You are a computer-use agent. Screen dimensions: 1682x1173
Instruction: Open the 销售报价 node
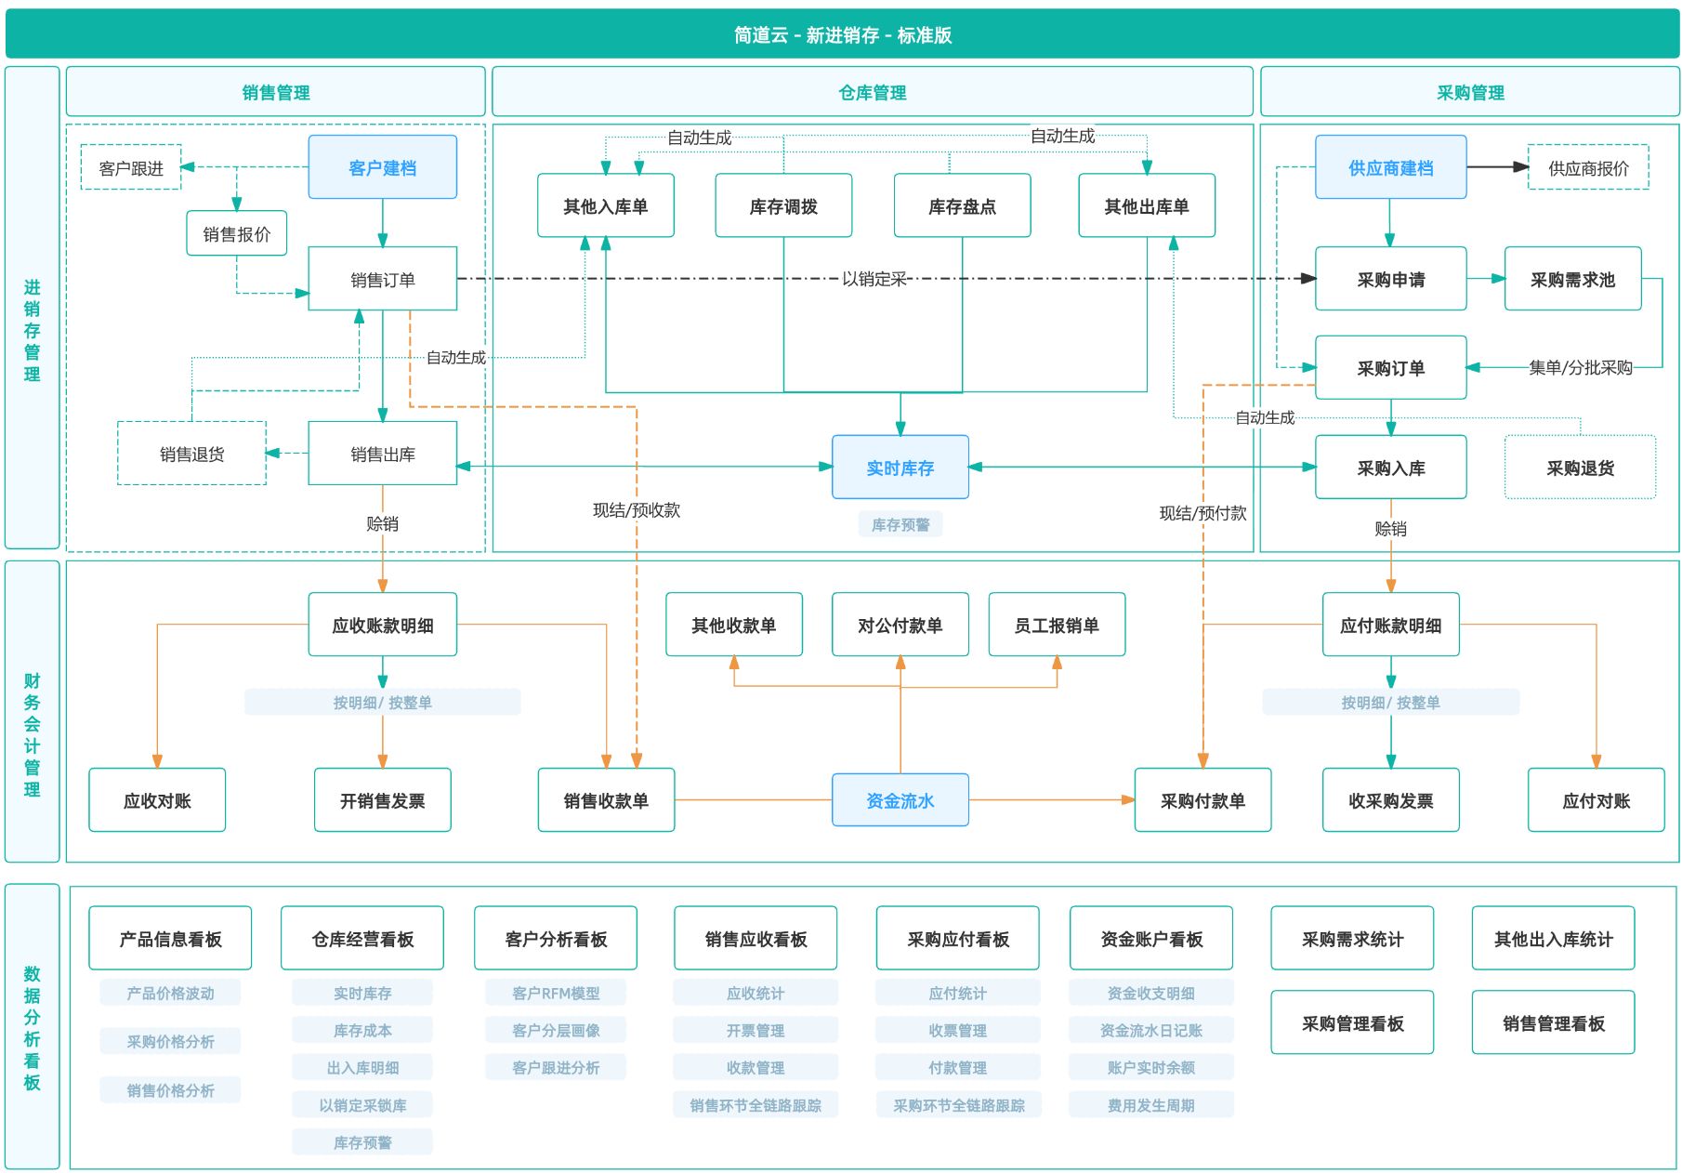(x=237, y=233)
